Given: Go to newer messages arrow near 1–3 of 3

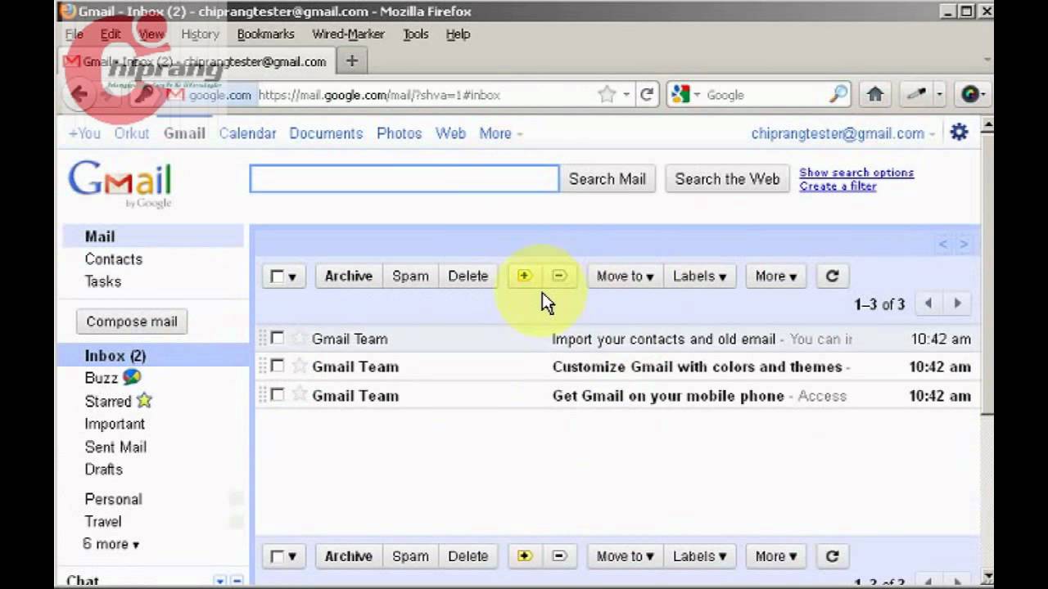Looking at the screenshot, I should coord(928,303).
